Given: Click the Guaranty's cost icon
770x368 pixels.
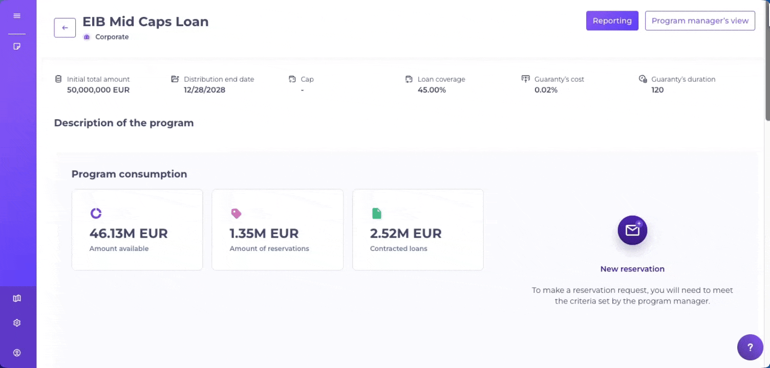Looking at the screenshot, I should point(525,79).
